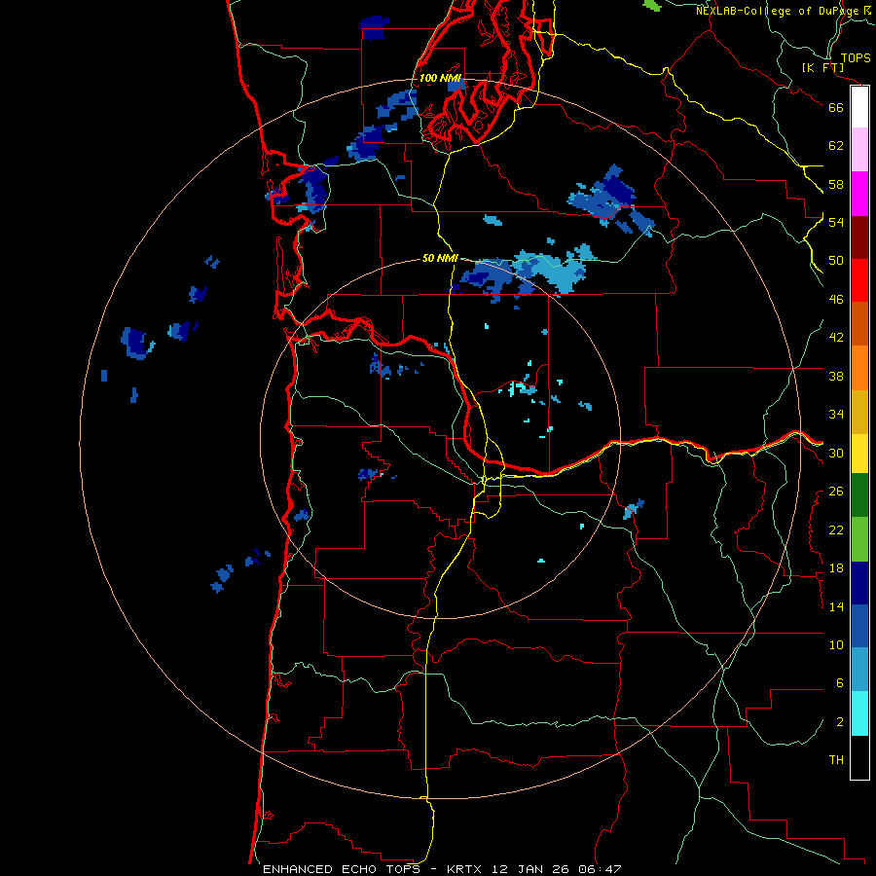Image resolution: width=876 pixels, height=876 pixels.
Task: Click the "[K FT]" units label
Action: 822,68
